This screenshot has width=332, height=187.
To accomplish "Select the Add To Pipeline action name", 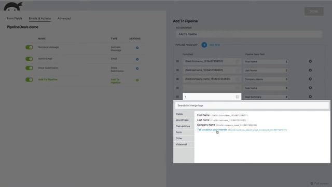I will (x=48, y=79).
